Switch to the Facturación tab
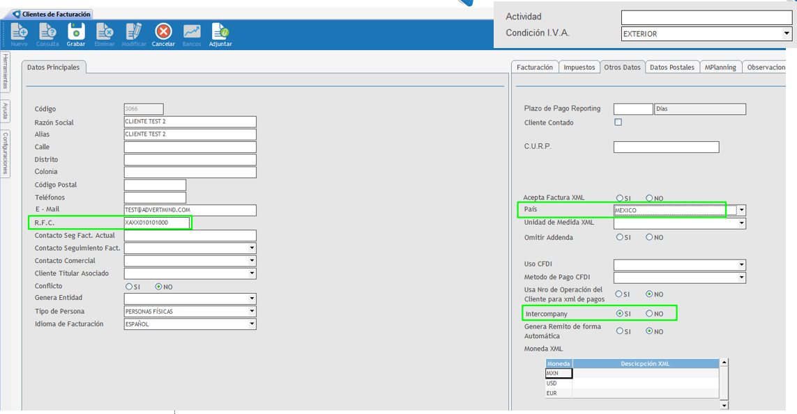 (535, 67)
